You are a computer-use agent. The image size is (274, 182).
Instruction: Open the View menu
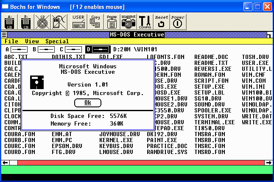pyautogui.click(x=32, y=41)
